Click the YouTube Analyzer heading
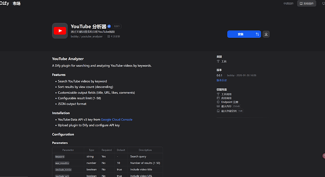 [68, 59]
